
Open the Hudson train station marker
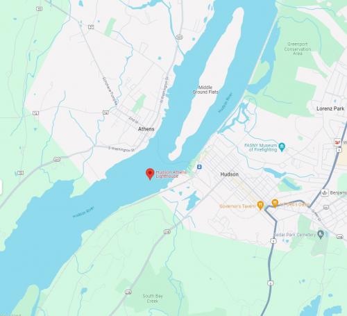pyautogui.click(x=199, y=167)
